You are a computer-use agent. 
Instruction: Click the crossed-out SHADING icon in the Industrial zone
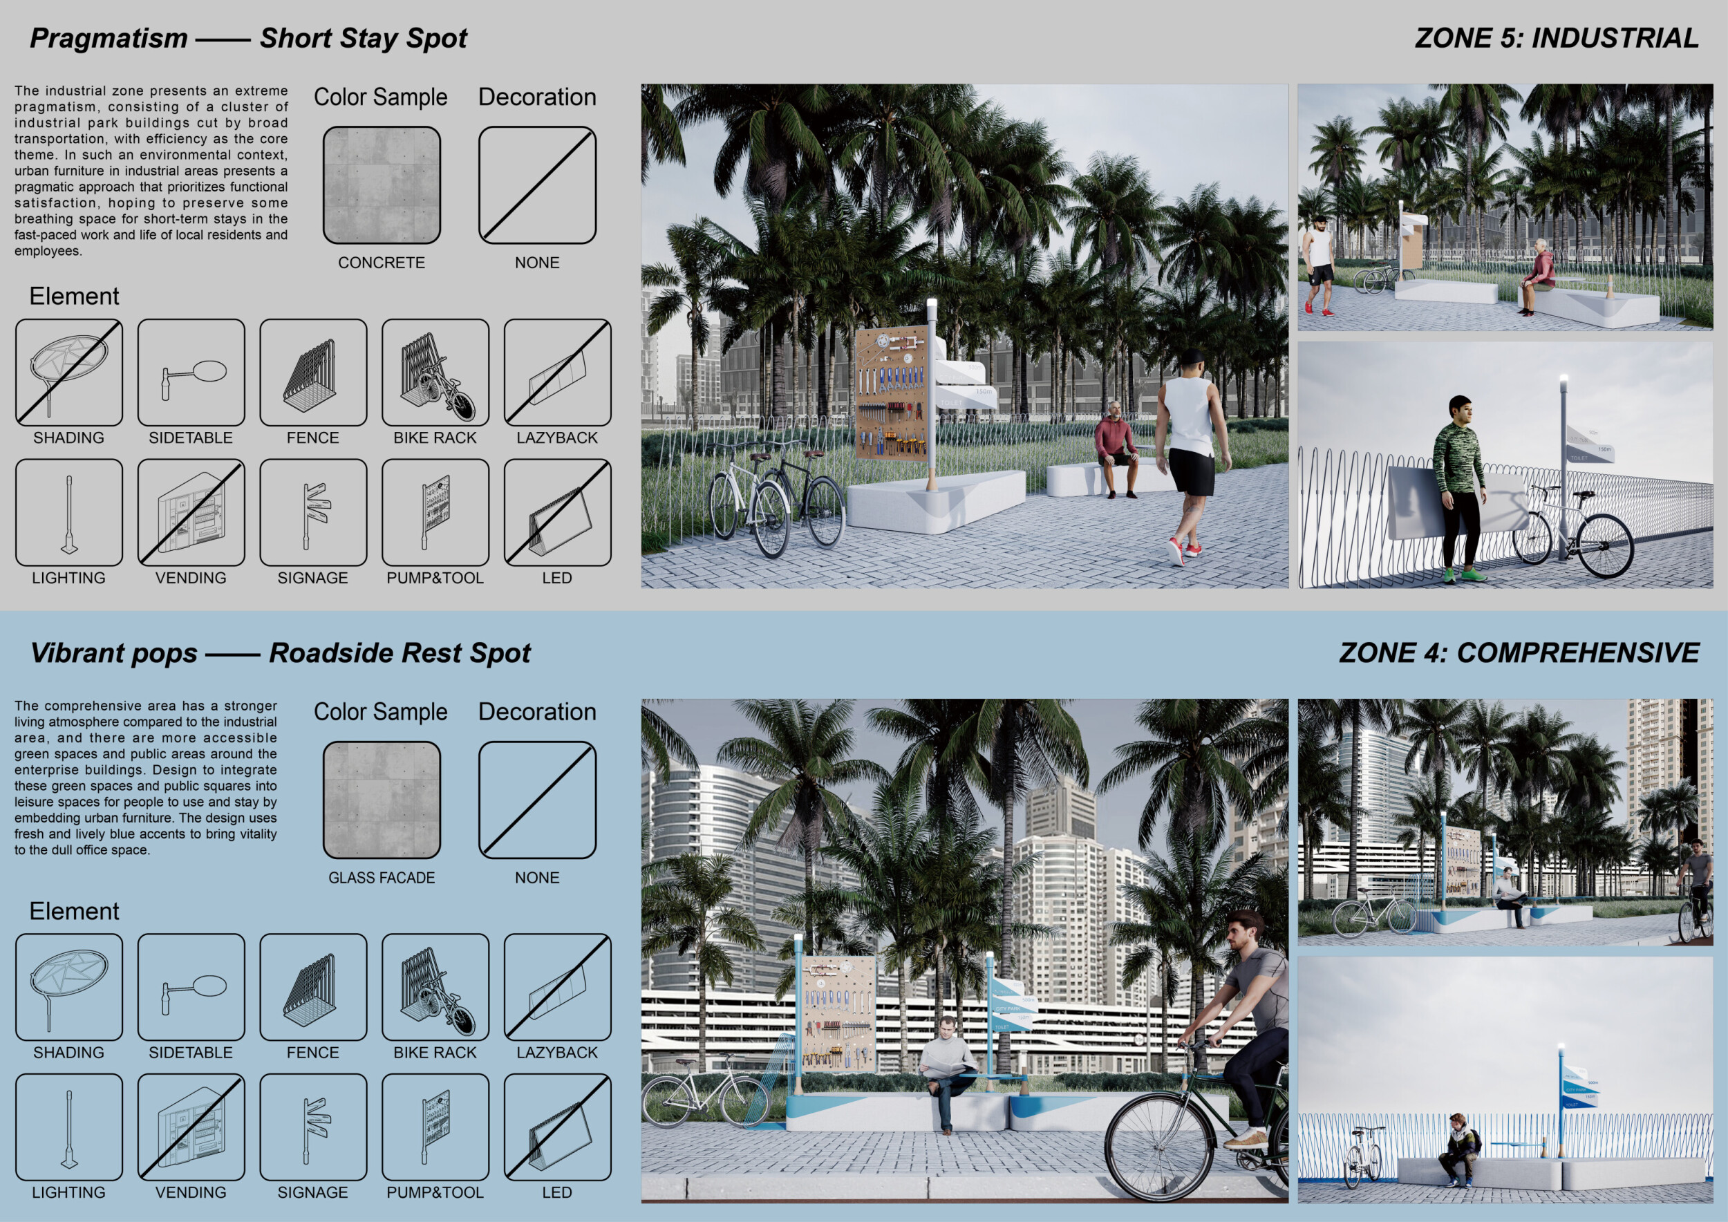pos(68,373)
